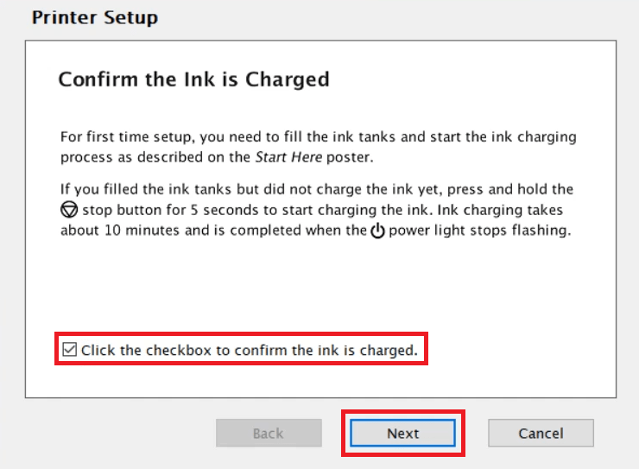The height and width of the screenshot is (469, 639).
Task: Select the "Printer Setup" window title
Action: tap(95, 17)
